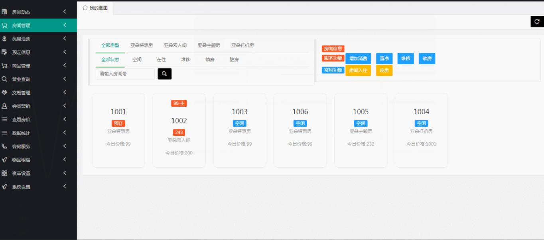This screenshot has height=240, width=544.
Task: Expand the 数据统计 sidebar chevron
Action: click(65, 133)
